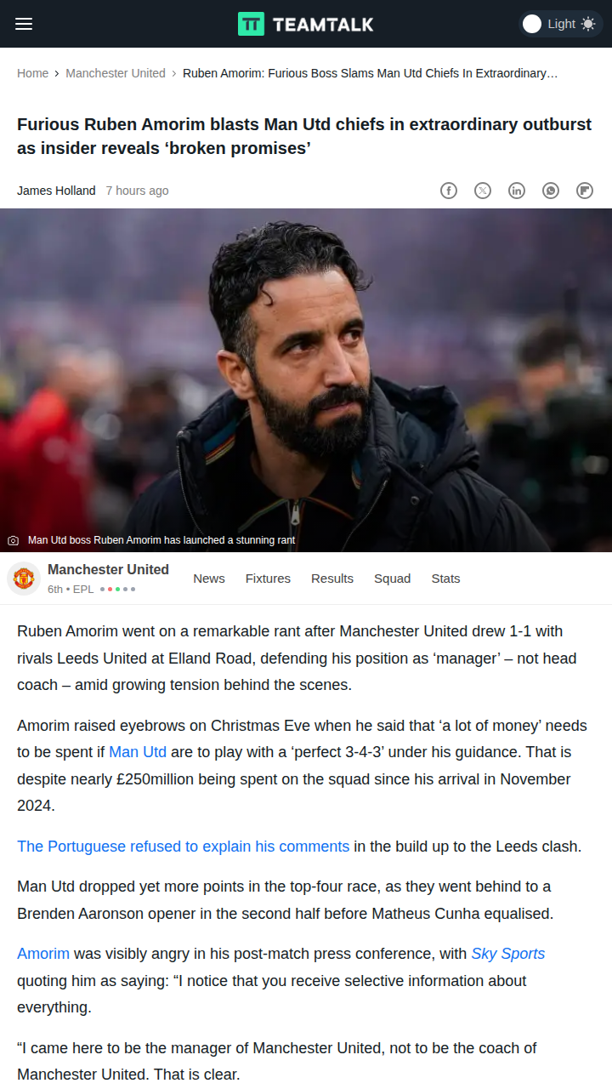Open the Fixtures tab
This screenshot has height=1089, width=612.
pyautogui.click(x=268, y=579)
